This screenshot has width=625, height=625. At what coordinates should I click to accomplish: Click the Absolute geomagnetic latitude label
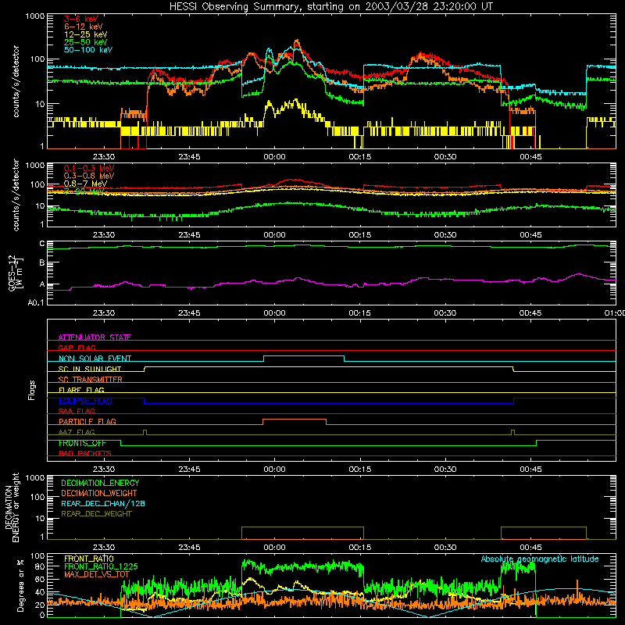540,559
